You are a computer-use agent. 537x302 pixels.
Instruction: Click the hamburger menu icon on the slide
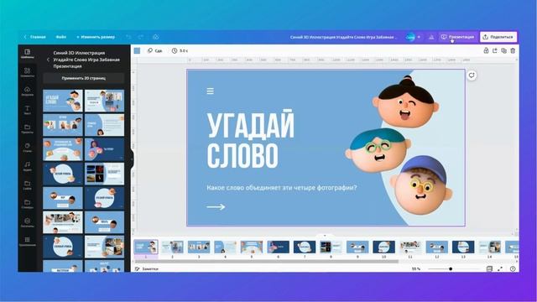(211, 91)
